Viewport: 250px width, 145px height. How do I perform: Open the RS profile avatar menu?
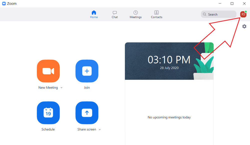tap(243, 14)
